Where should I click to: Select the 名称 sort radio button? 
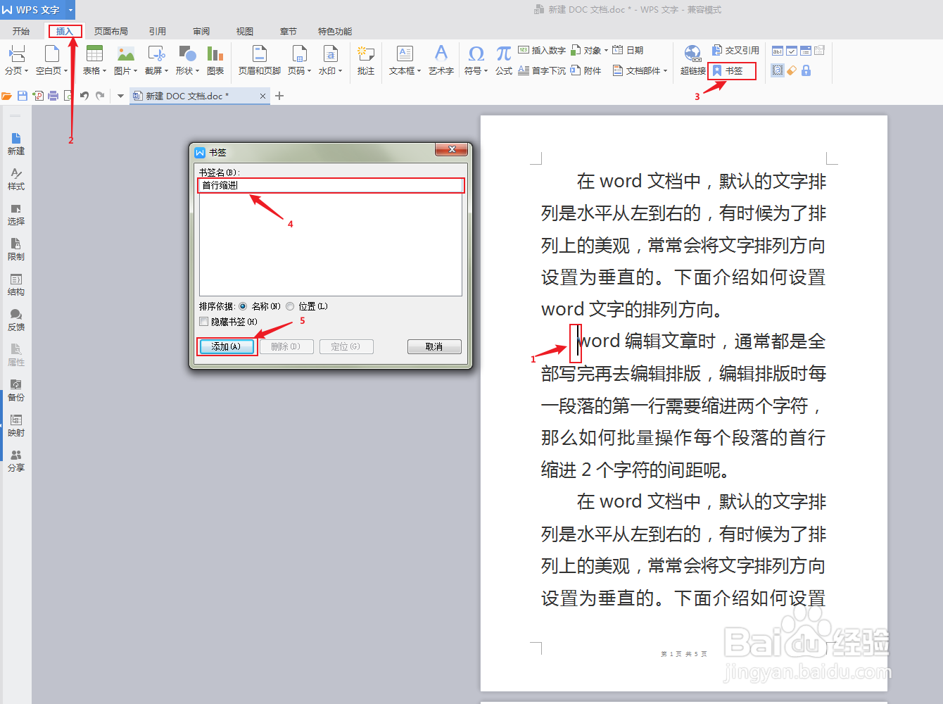click(243, 306)
